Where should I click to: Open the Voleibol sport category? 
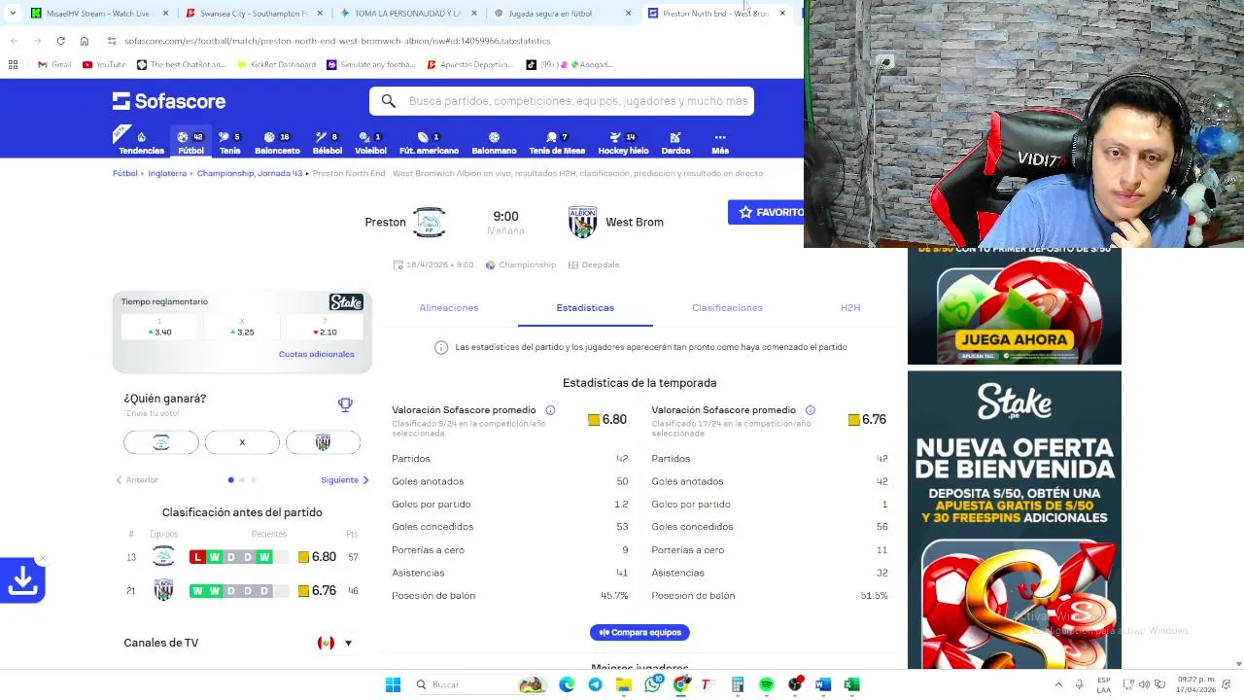tap(370, 143)
